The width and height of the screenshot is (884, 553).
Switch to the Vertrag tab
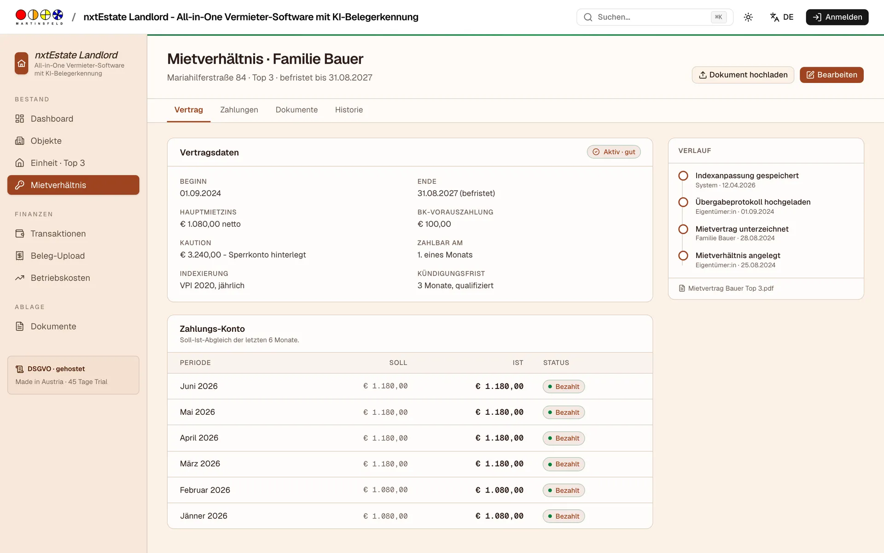point(188,110)
